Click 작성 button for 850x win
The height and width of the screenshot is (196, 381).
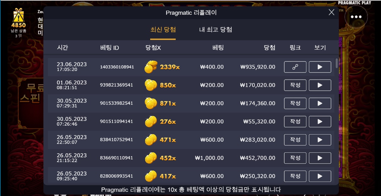click(295, 85)
